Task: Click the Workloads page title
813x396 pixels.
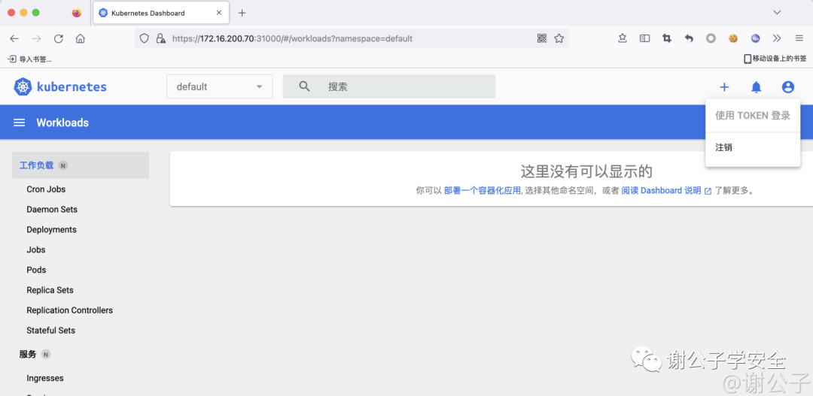Action: (x=62, y=122)
